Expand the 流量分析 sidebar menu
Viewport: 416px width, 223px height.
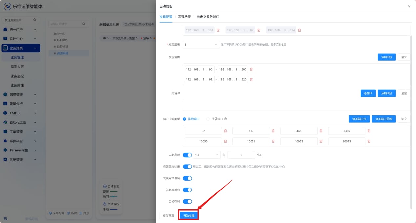(x=21, y=104)
